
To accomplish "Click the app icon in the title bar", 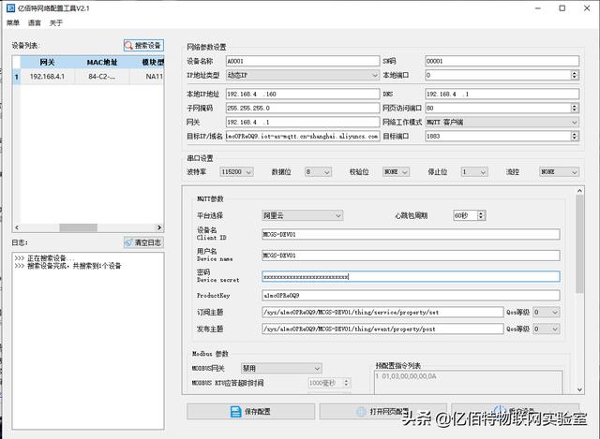I will [10, 8].
